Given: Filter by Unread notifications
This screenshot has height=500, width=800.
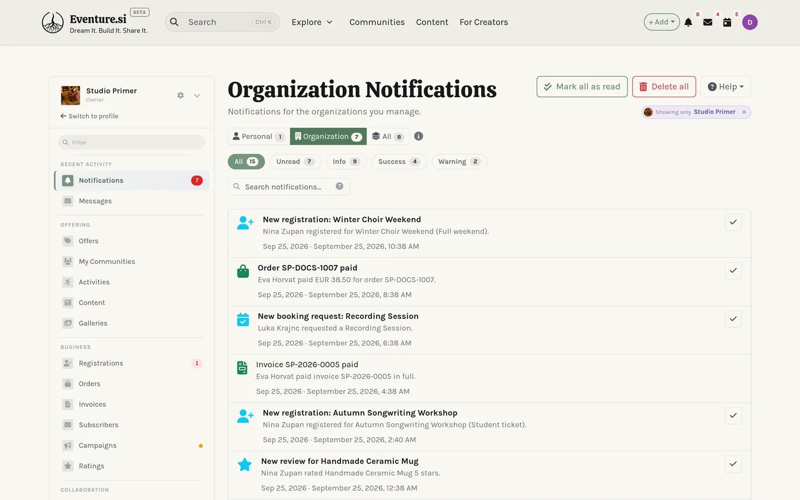Looking at the screenshot, I should [296, 162].
